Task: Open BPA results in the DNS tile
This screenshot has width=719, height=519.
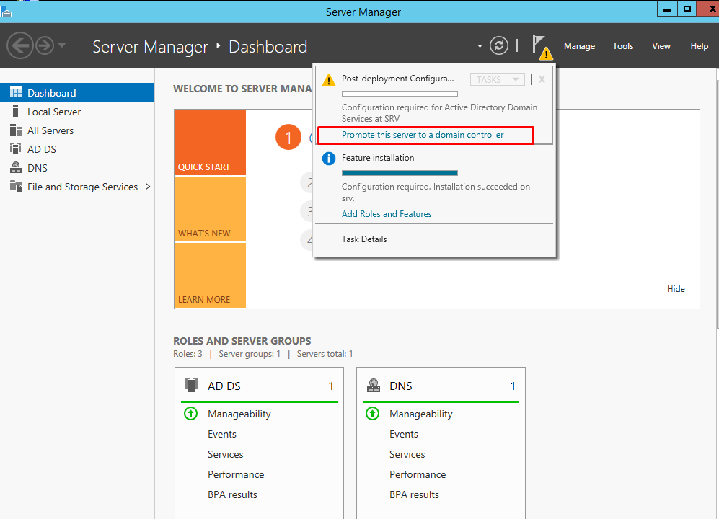Action: click(414, 494)
